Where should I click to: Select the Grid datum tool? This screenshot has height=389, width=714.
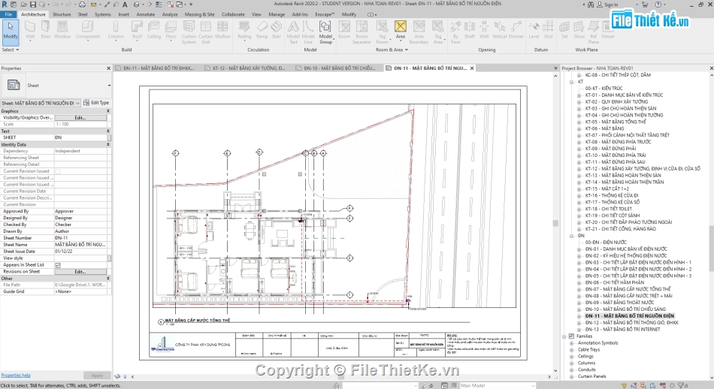coord(548,31)
